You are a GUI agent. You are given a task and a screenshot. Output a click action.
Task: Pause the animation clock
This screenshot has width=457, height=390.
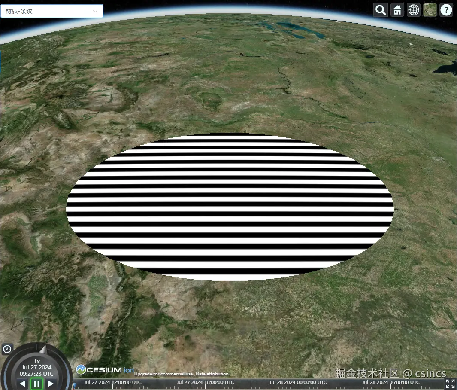pyautogui.click(x=37, y=383)
